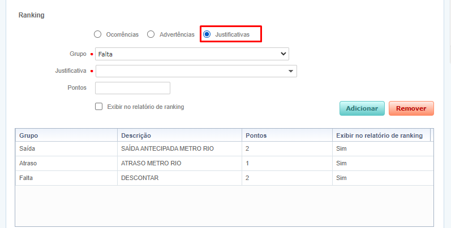Sort by the Grupo column header
The height and width of the screenshot is (228, 451).
tap(28, 135)
